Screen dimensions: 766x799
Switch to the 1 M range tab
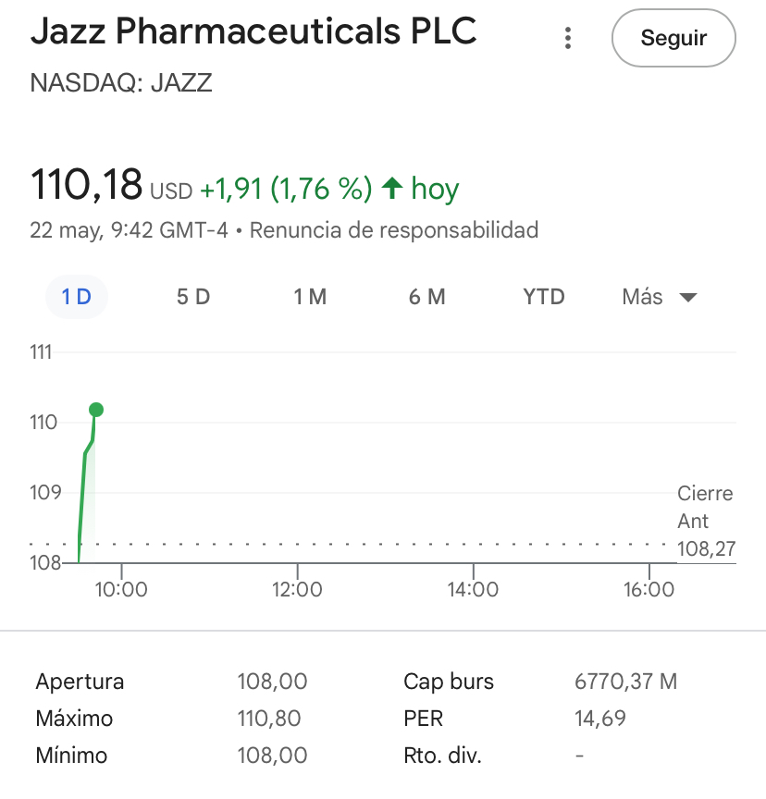[x=310, y=297]
